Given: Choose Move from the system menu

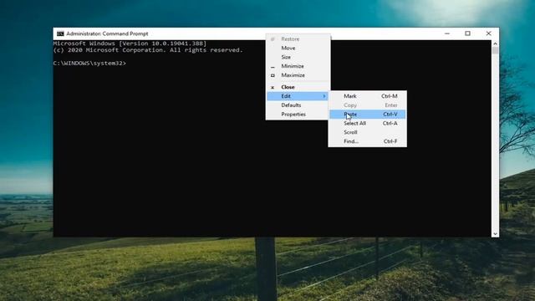Looking at the screenshot, I should 298,48.
